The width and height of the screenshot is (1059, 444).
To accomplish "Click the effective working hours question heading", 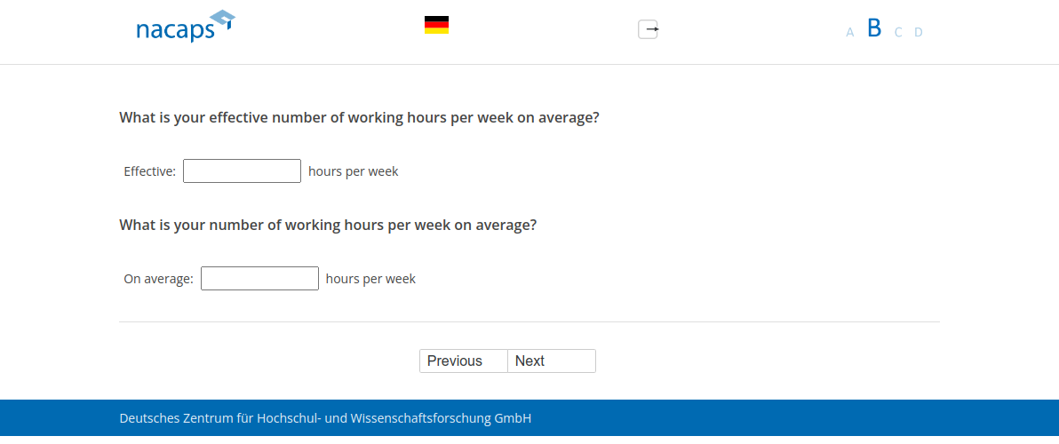I will point(359,118).
